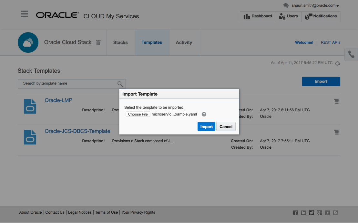Click the Oracle-LMP template file icon
Screen dimensions: 358x223
tap(30, 106)
